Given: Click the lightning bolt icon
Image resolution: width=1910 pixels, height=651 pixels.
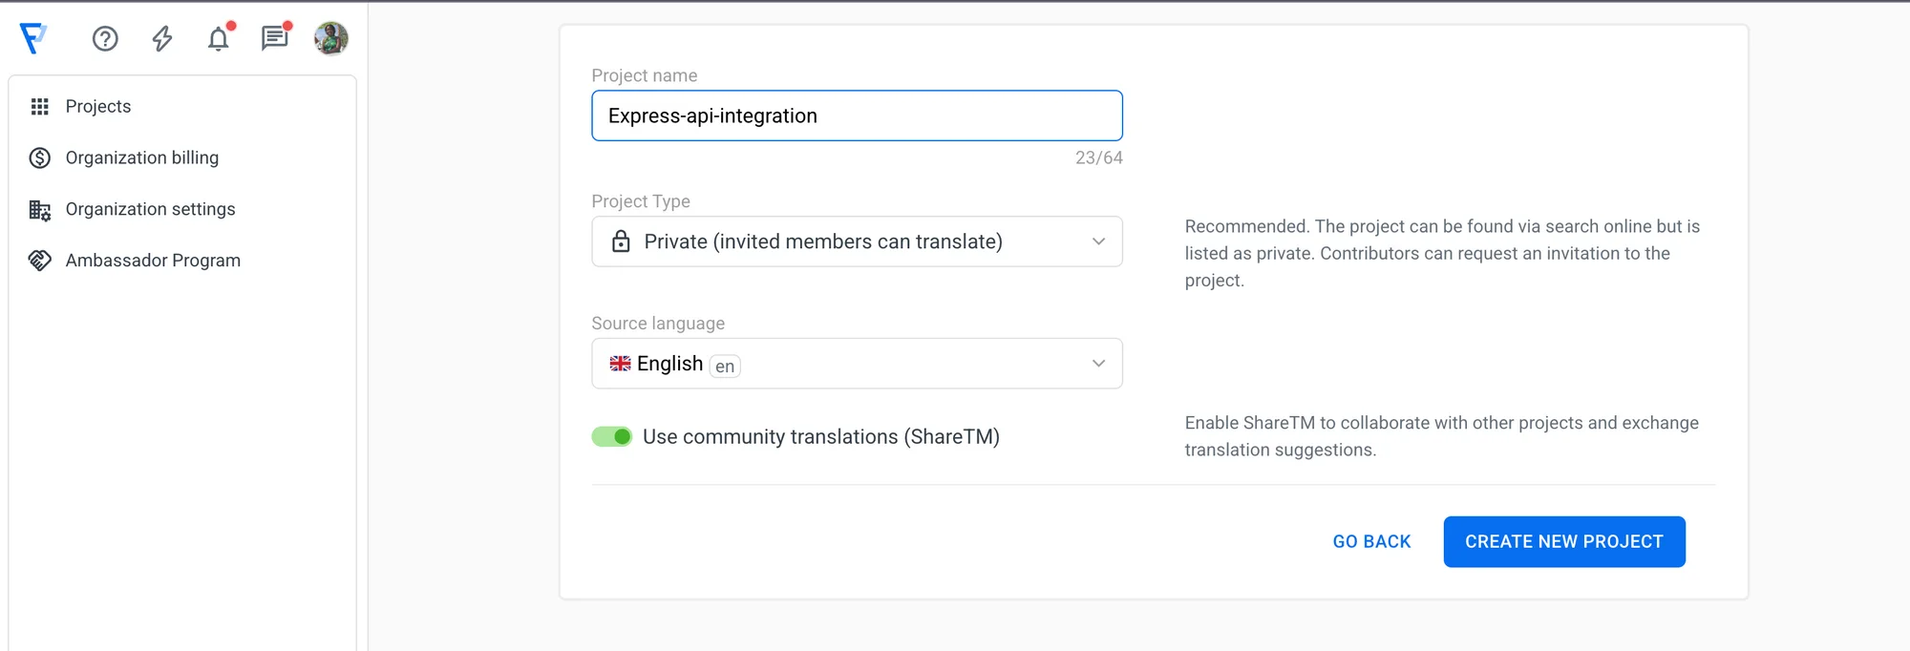Looking at the screenshot, I should click(162, 38).
